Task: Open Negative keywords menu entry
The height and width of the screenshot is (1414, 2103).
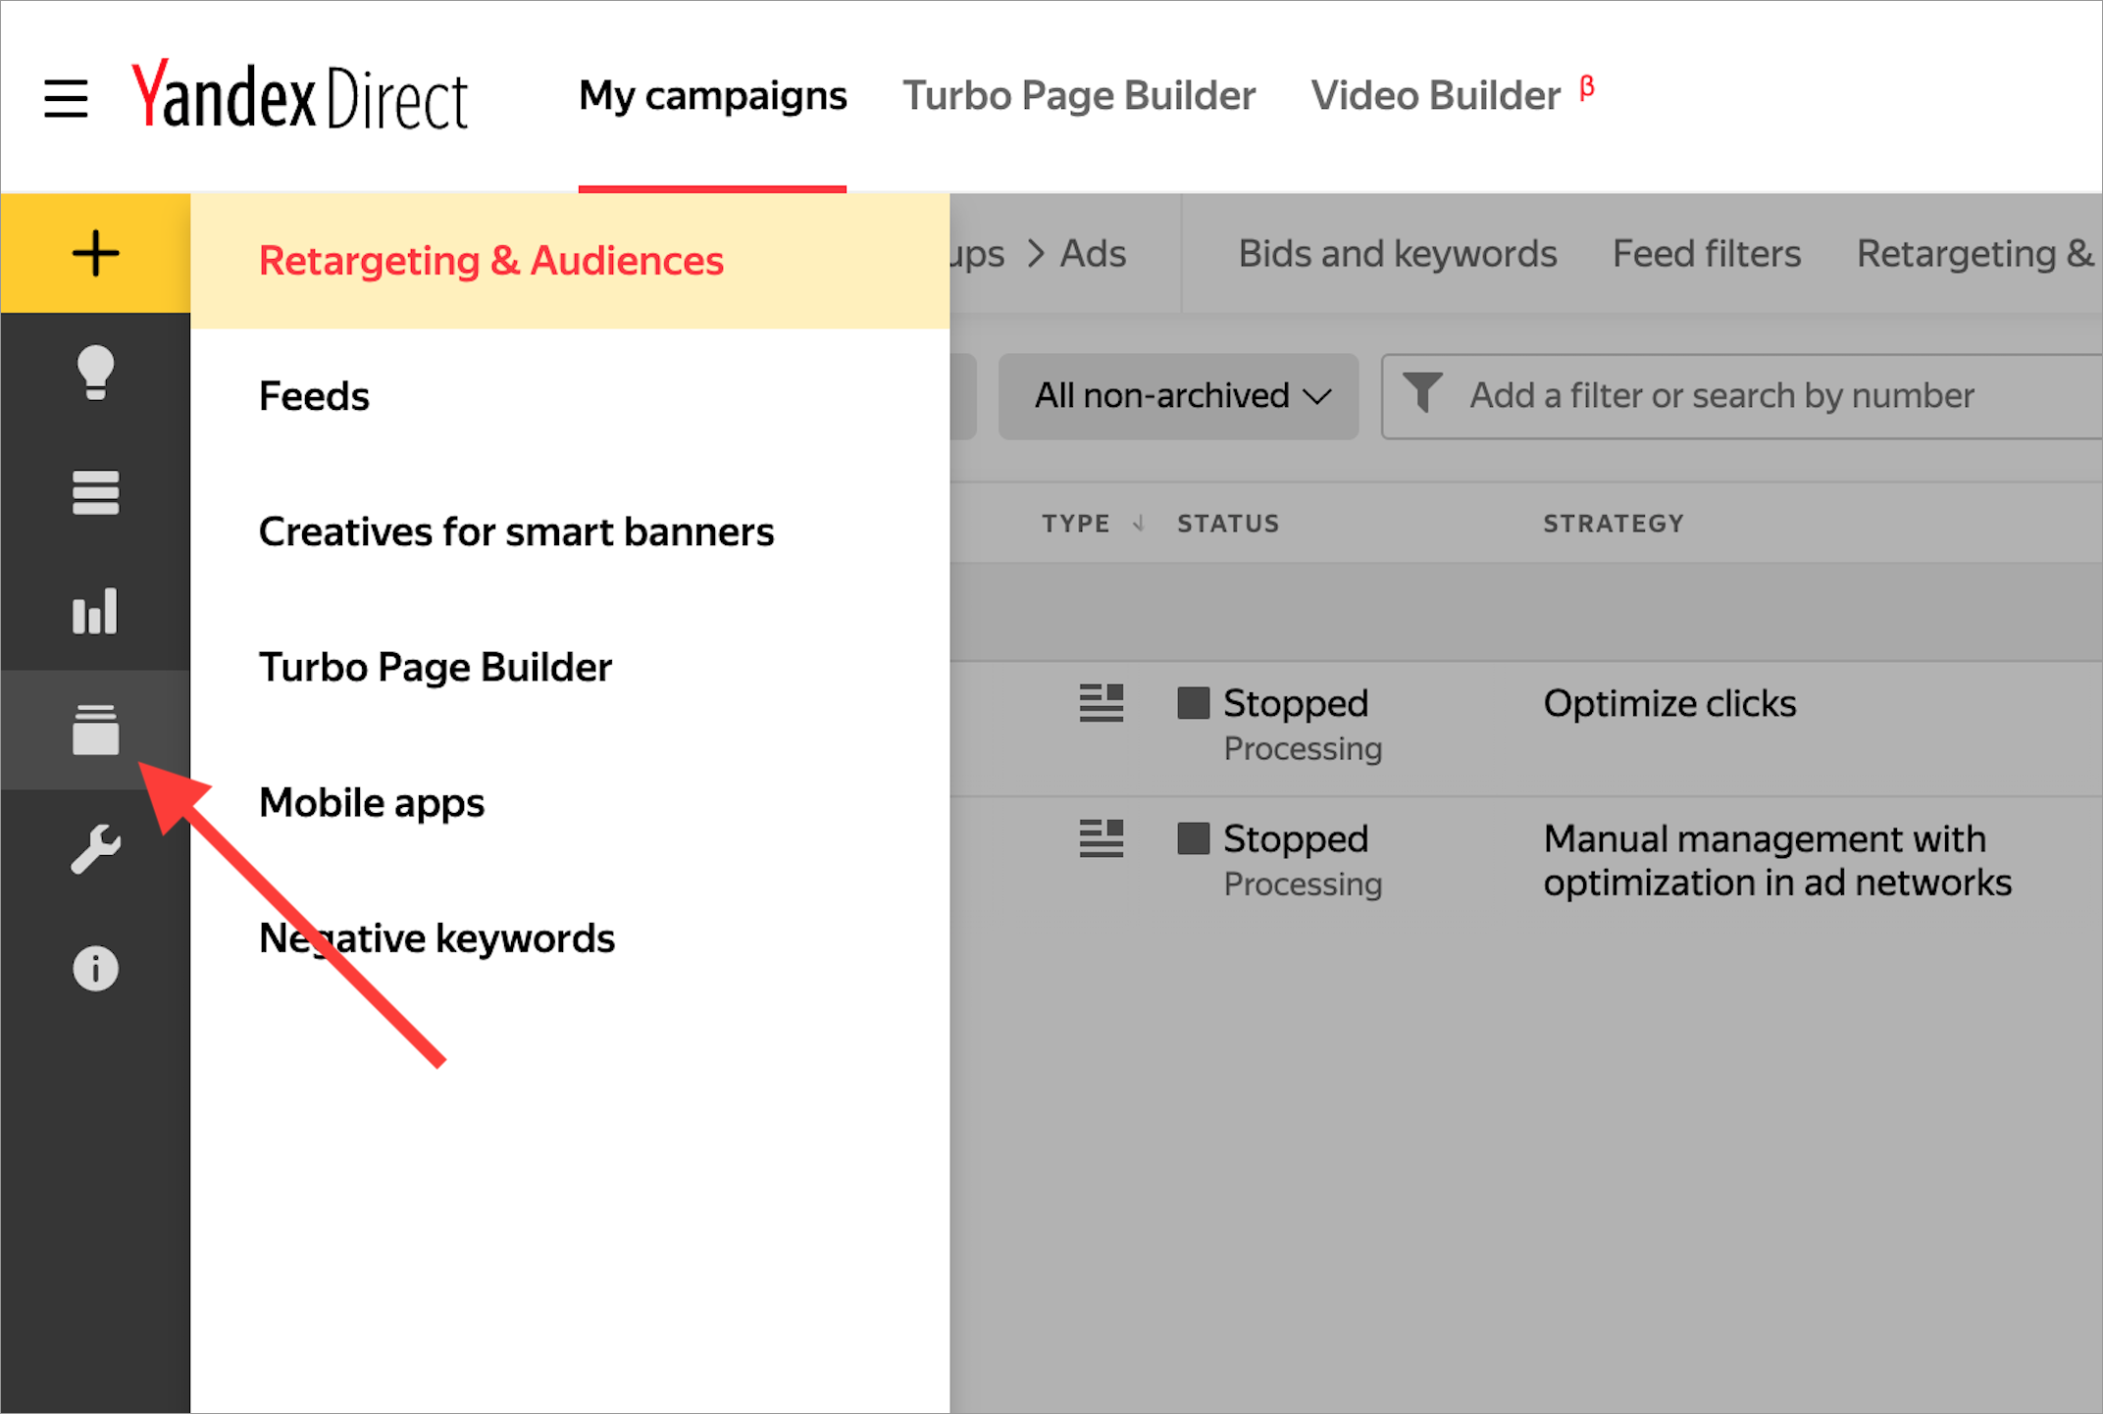Action: pos(436,938)
